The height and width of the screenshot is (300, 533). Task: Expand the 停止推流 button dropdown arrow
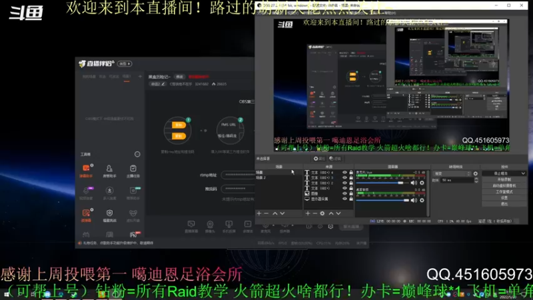pos(523,173)
